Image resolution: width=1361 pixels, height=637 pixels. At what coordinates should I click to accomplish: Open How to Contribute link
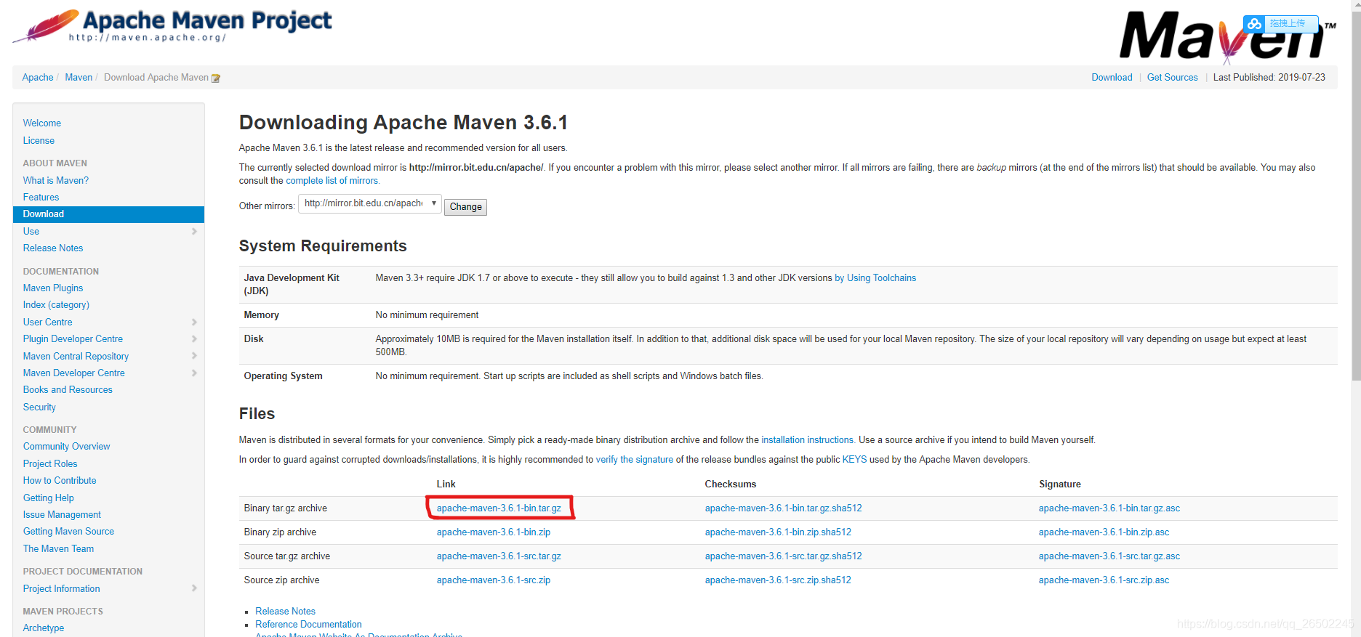pos(60,481)
